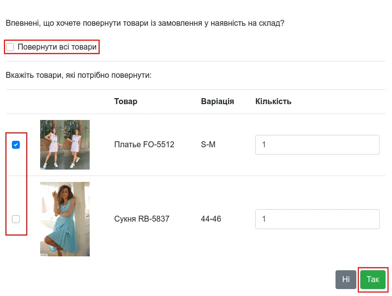Enable the 'Повернути всі товари' checkbox
This screenshot has width=392, height=296.
10,47
